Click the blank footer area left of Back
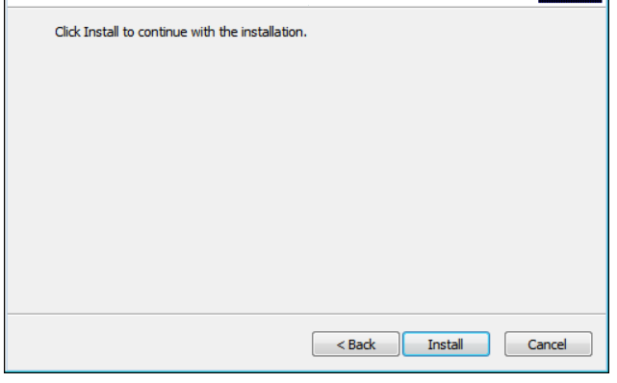 pos(160,345)
